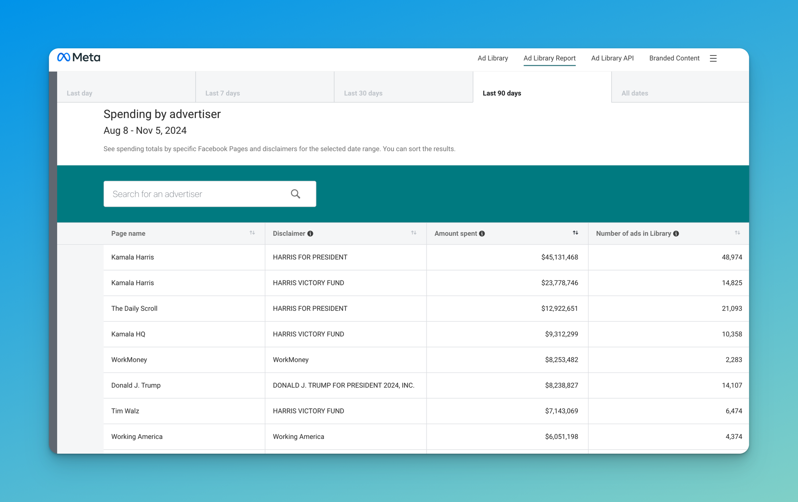This screenshot has width=798, height=502.
Task: Sort by Number of ads arrows icon
Action: click(737, 233)
